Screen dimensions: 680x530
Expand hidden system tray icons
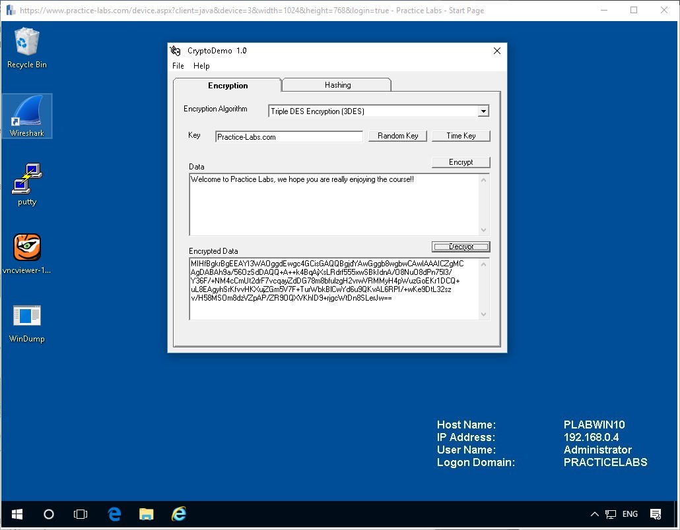(x=594, y=514)
